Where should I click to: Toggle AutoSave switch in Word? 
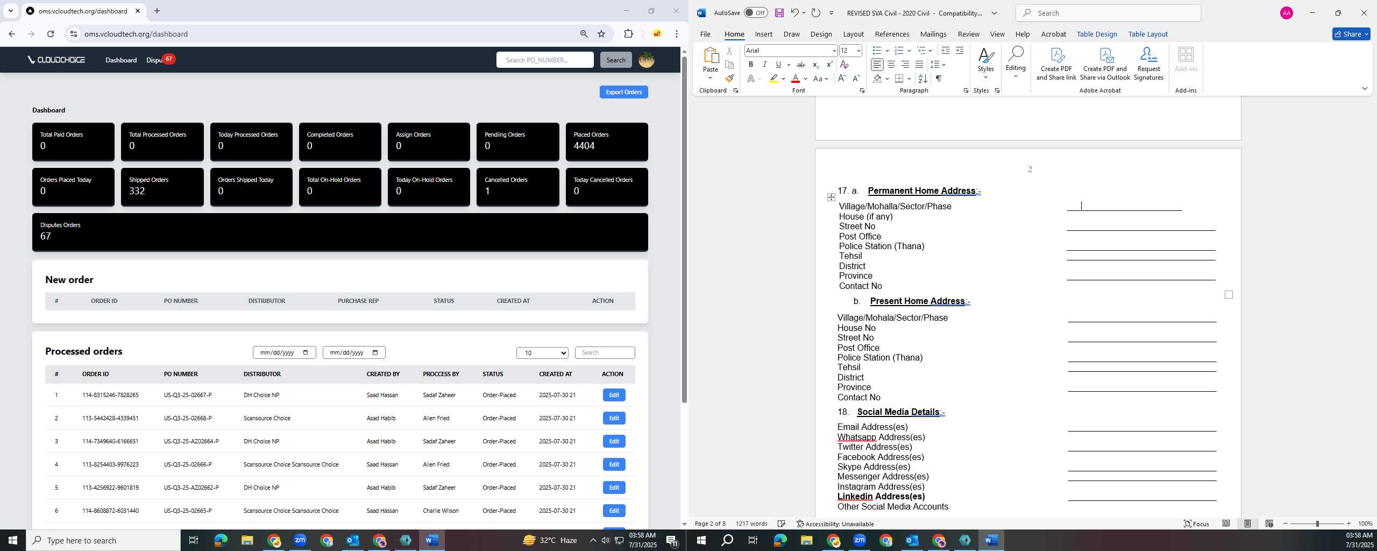pos(756,13)
